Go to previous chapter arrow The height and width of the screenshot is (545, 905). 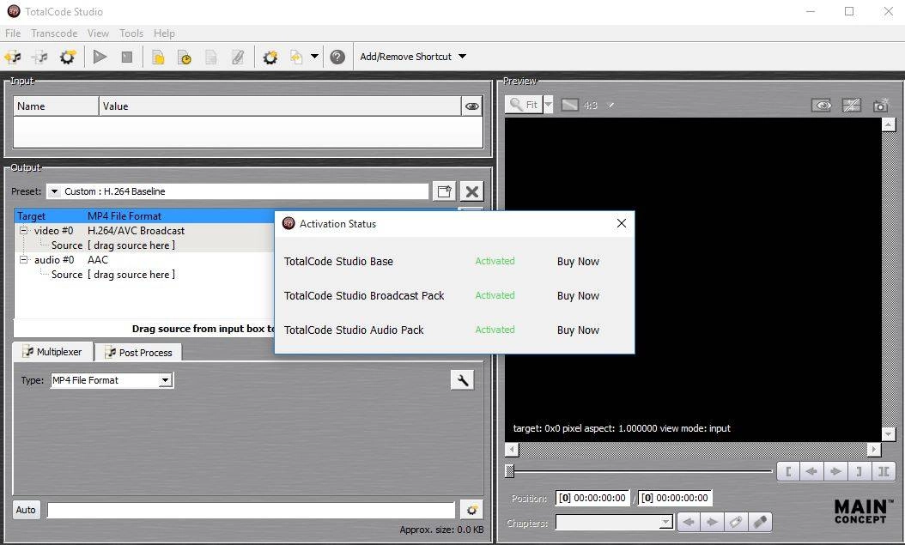688,523
